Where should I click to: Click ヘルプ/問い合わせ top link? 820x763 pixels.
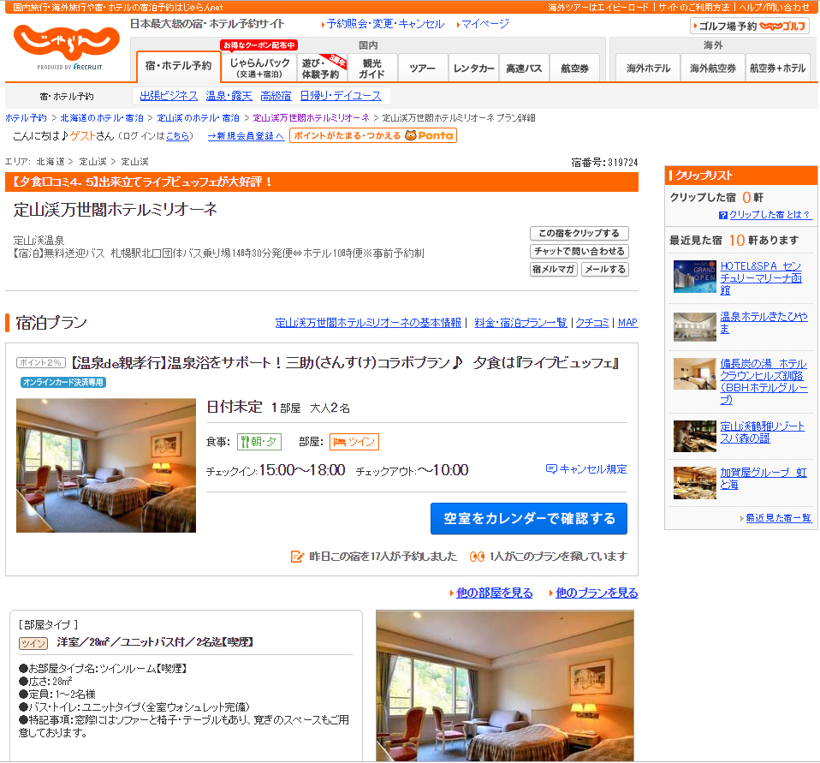(x=774, y=8)
